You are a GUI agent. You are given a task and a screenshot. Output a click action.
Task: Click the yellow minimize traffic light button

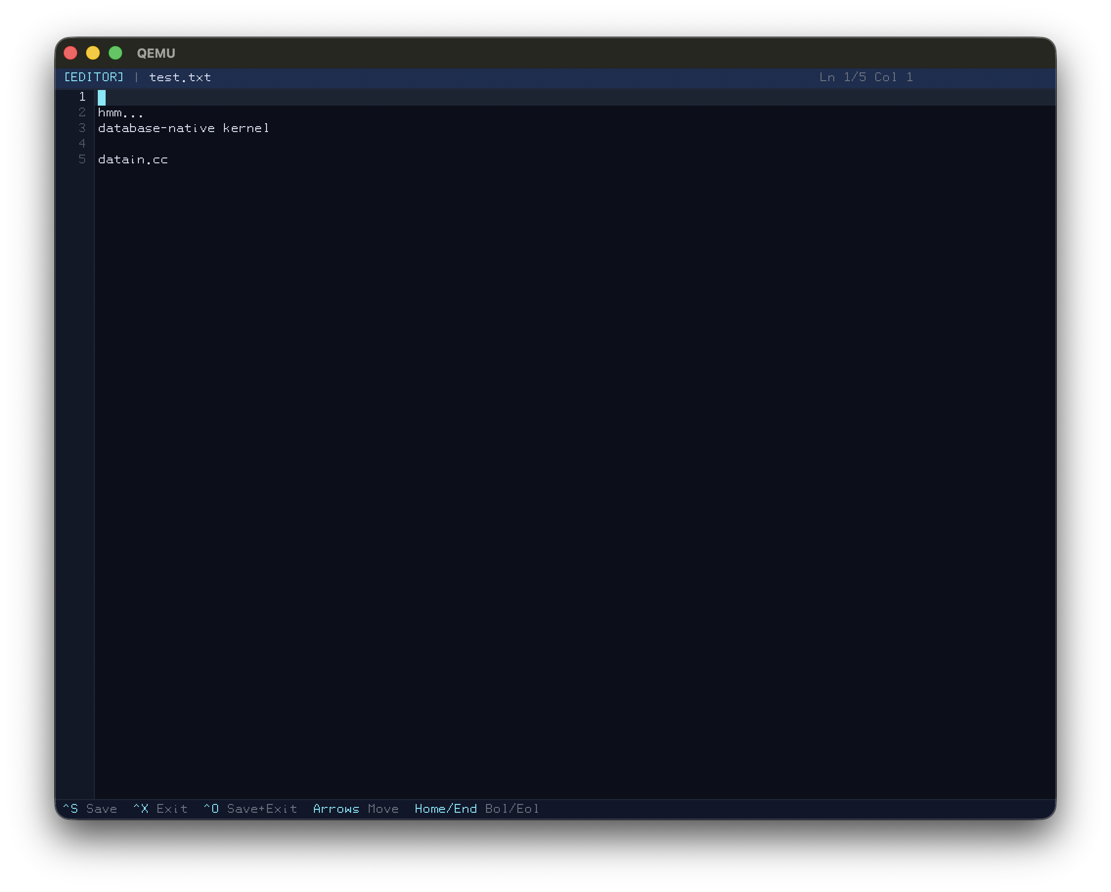click(x=93, y=52)
